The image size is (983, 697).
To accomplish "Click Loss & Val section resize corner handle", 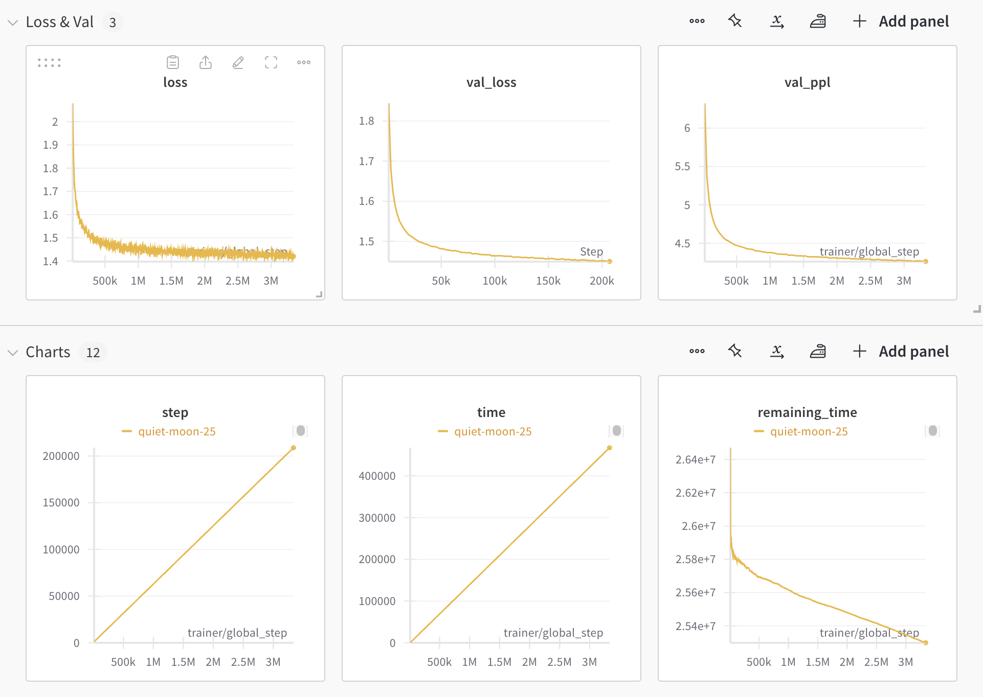I will click(x=977, y=309).
